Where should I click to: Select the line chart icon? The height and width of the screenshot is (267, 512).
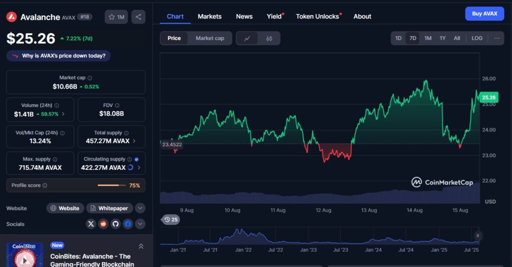(247, 38)
